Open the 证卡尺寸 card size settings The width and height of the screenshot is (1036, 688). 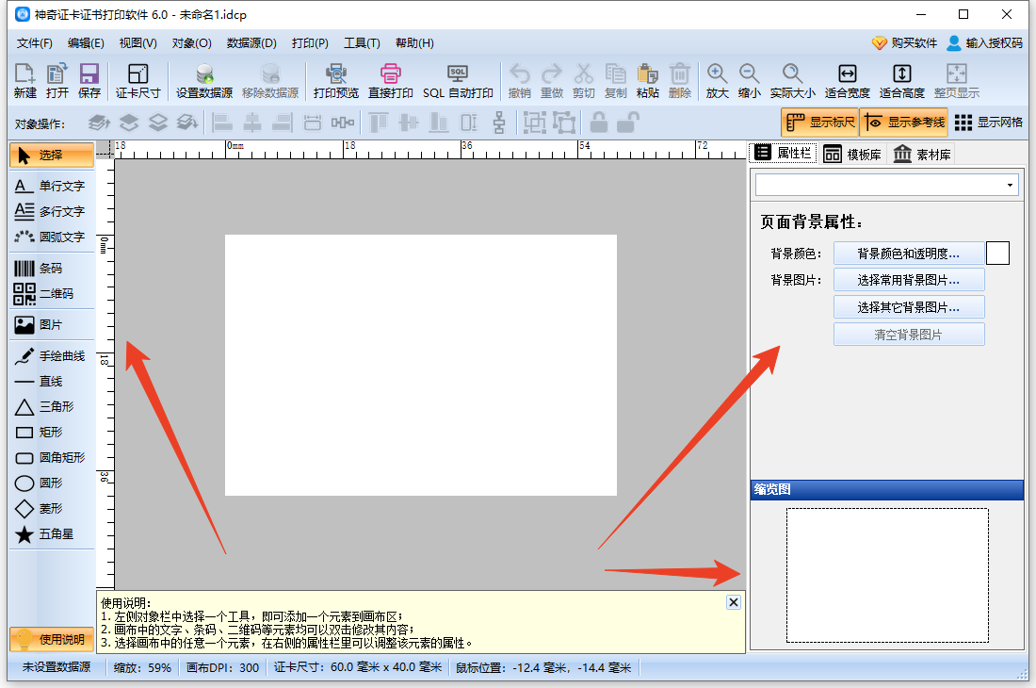138,79
